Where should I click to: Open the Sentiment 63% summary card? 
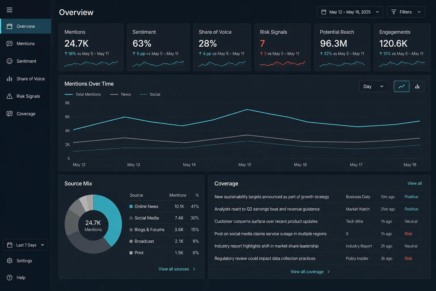(x=158, y=47)
